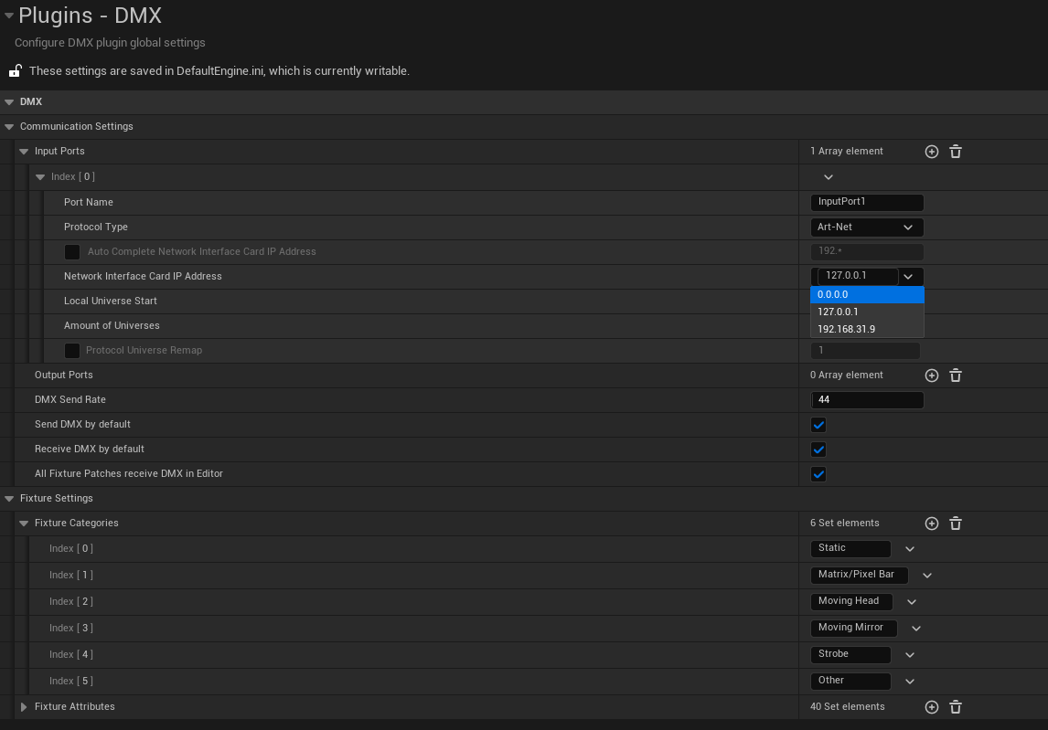Enable Protocol Universe Remap checkbox
The height and width of the screenshot is (730, 1048).
[x=72, y=351]
